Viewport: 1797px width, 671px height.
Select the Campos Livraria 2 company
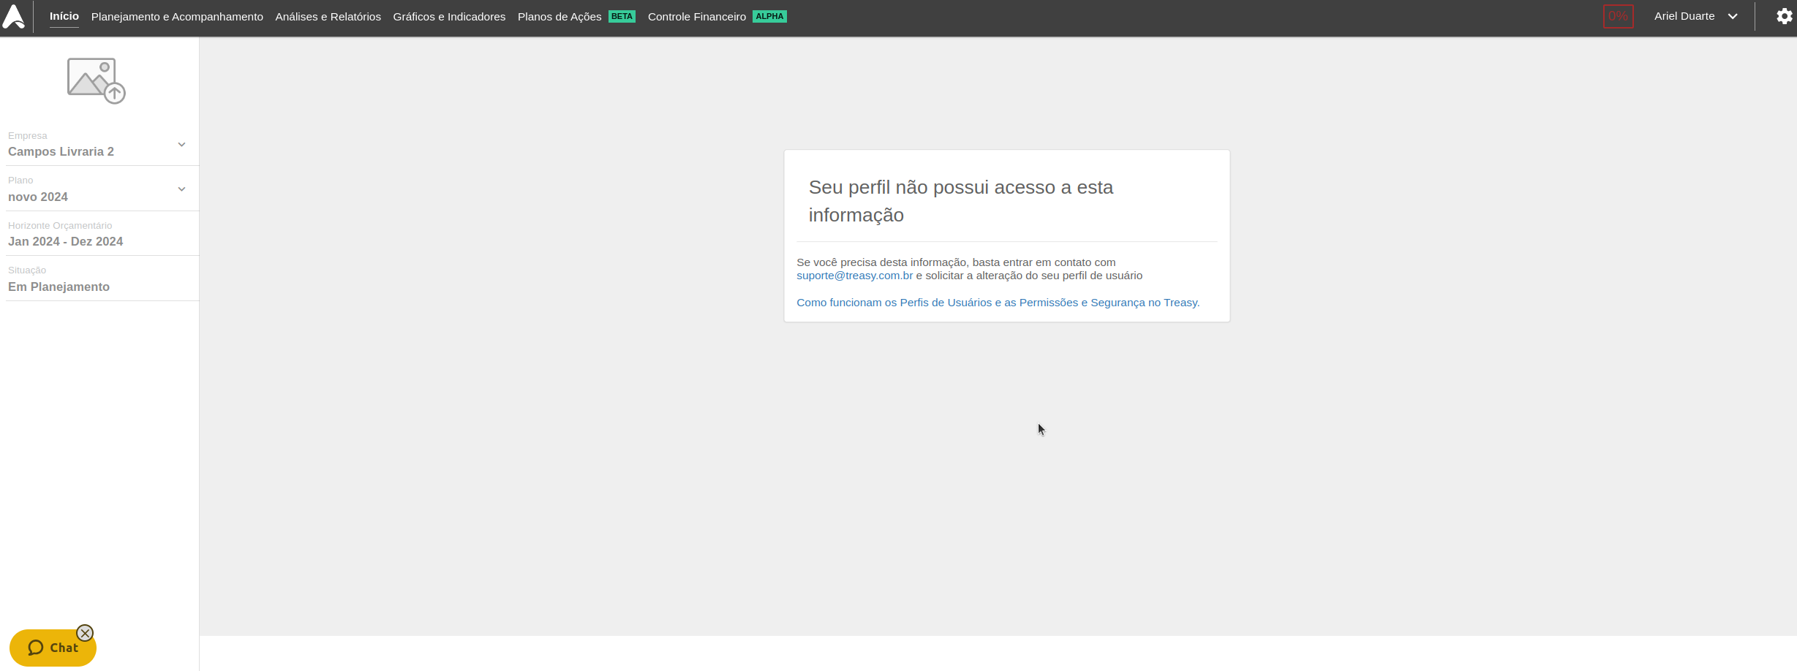click(x=61, y=152)
